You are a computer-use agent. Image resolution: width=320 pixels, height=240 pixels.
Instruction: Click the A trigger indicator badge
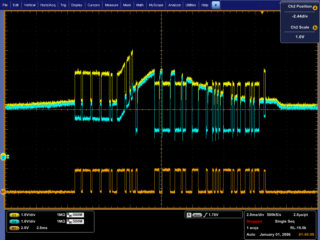(189, 215)
